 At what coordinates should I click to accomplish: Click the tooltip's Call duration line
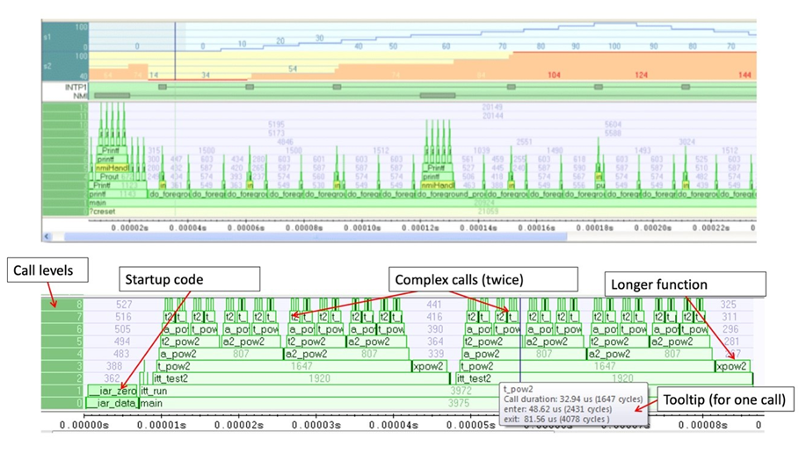[x=573, y=399]
